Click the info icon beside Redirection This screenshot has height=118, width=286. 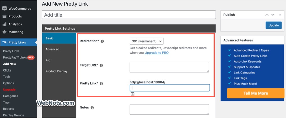click(102, 41)
